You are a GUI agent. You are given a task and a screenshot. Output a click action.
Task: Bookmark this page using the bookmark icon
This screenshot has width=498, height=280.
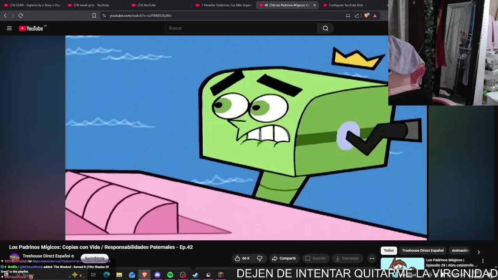(94, 16)
